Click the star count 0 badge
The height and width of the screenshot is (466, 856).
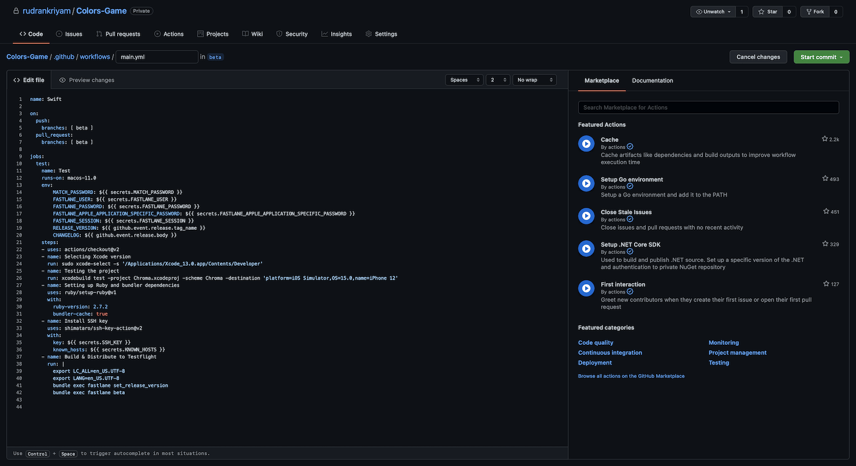789,12
